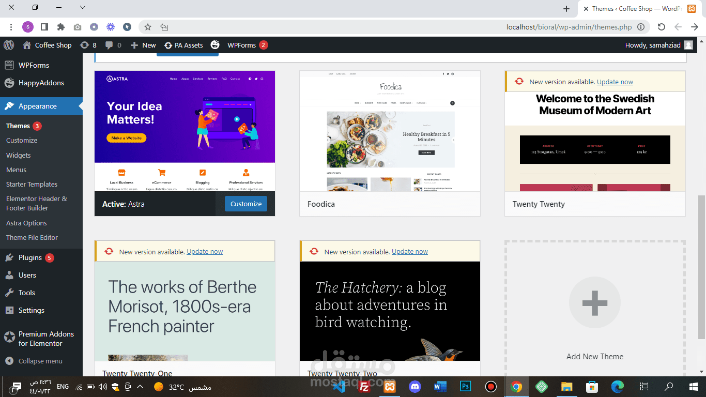This screenshot has height=397, width=706.
Task: Open the New content menu
Action: (x=143, y=45)
